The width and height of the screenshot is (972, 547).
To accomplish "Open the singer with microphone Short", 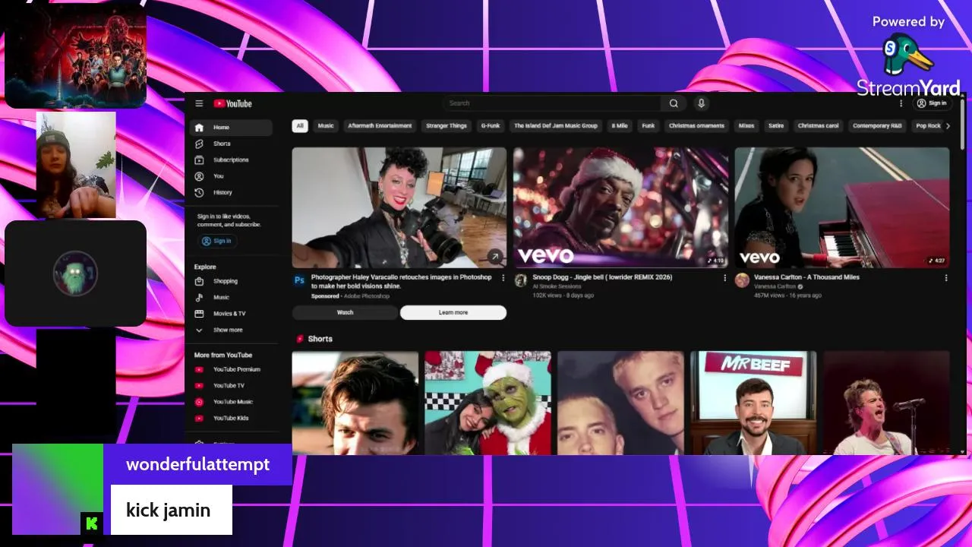I will [x=886, y=403].
